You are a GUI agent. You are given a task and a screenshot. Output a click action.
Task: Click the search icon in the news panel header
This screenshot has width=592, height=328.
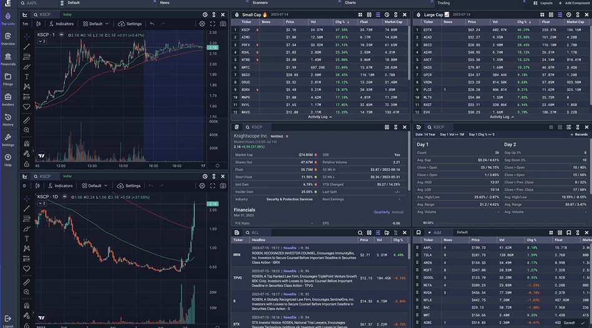coord(360,233)
